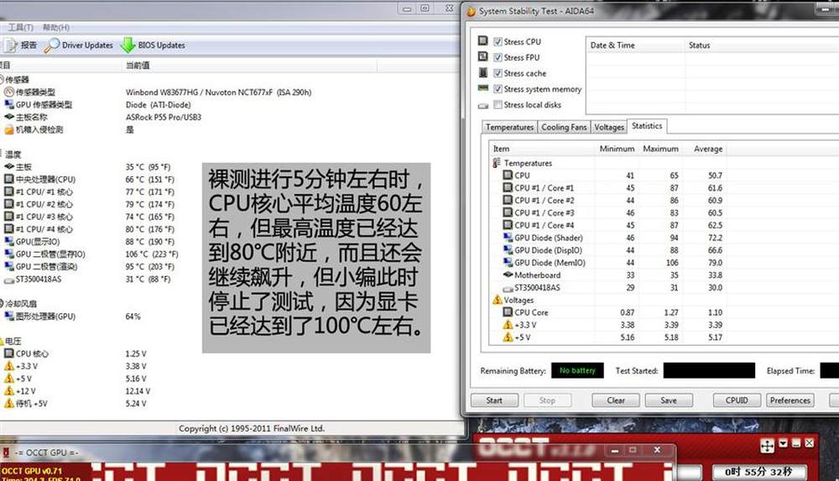Click the 待机 +5V warning icon
Screen dimensions: 839x481
click(8, 403)
